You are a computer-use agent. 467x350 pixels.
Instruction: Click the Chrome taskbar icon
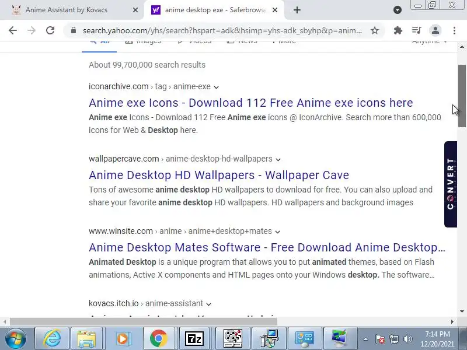coord(159,338)
